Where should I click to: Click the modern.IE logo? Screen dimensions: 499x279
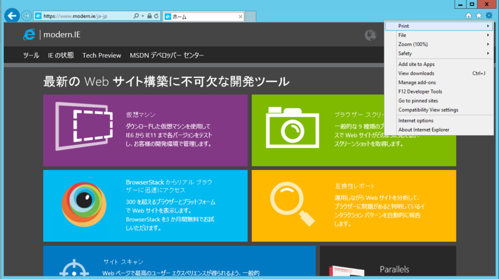coord(52,35)
